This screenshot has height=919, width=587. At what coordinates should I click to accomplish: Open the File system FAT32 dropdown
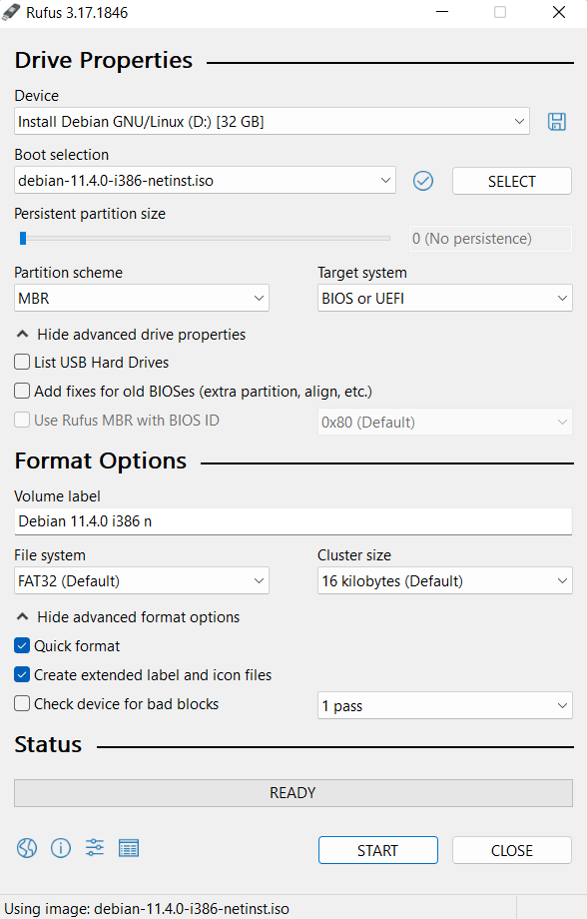tap(141, 580)
